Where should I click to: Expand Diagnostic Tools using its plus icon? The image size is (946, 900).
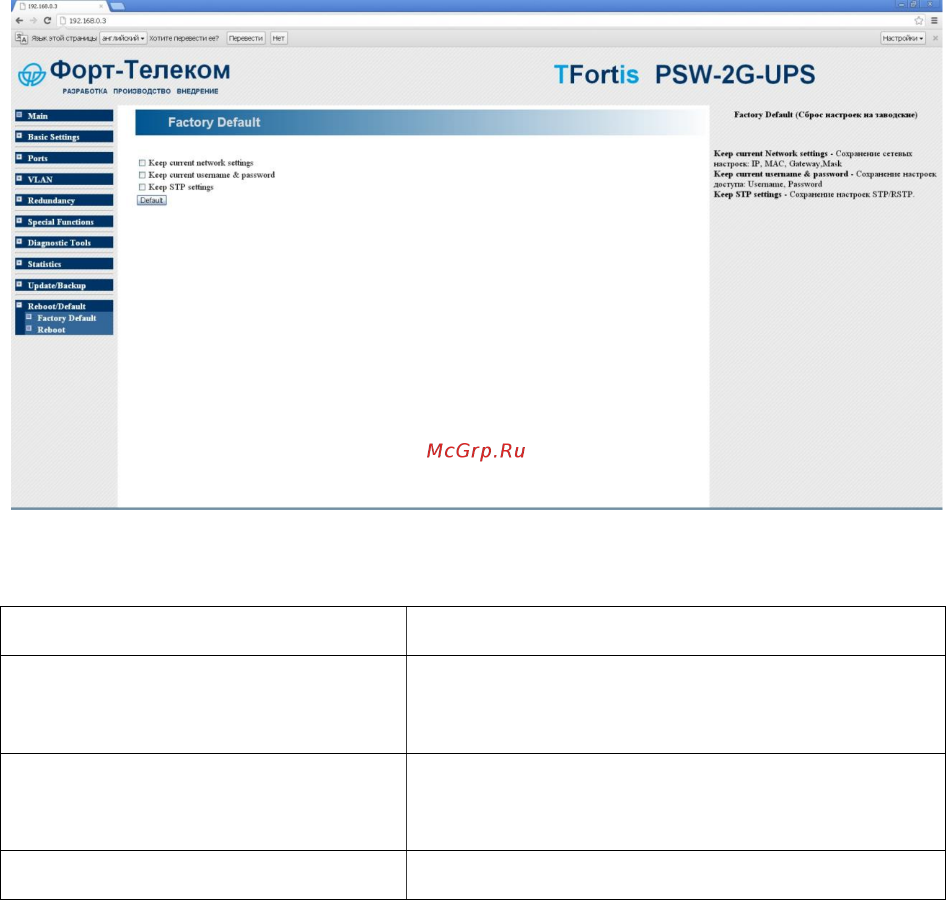point(19,241)
